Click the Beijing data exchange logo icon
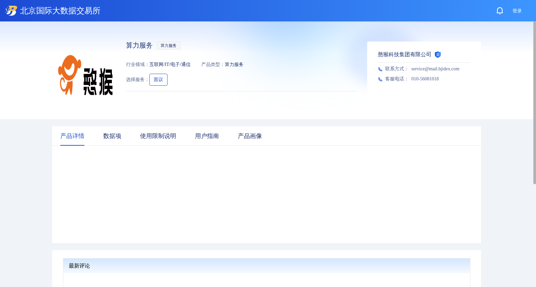 pos(11,11)
